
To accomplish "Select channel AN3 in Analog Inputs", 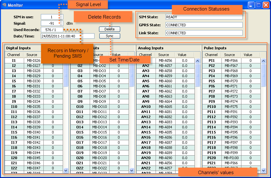I will coord(146,71).
